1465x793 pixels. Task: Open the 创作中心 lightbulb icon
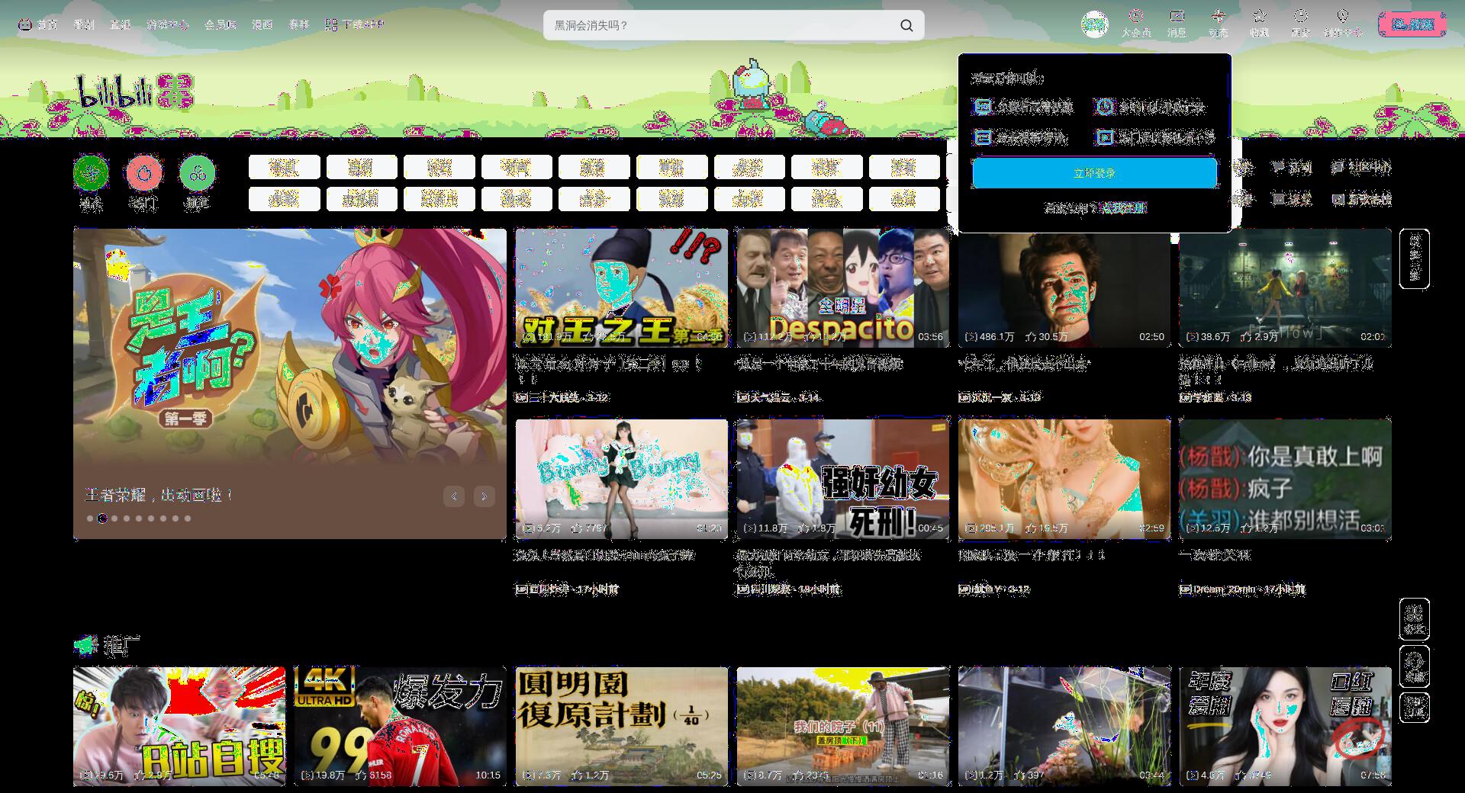[x=1342, y=16]
